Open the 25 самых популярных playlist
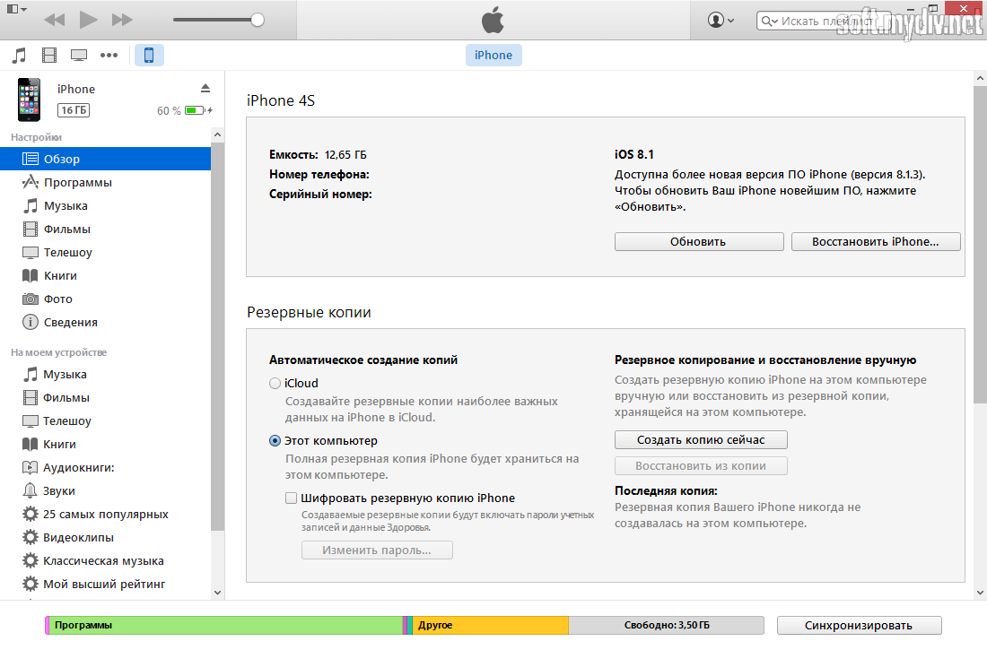The height and width of the screenshot is (650, 987). tap(105, 514)
